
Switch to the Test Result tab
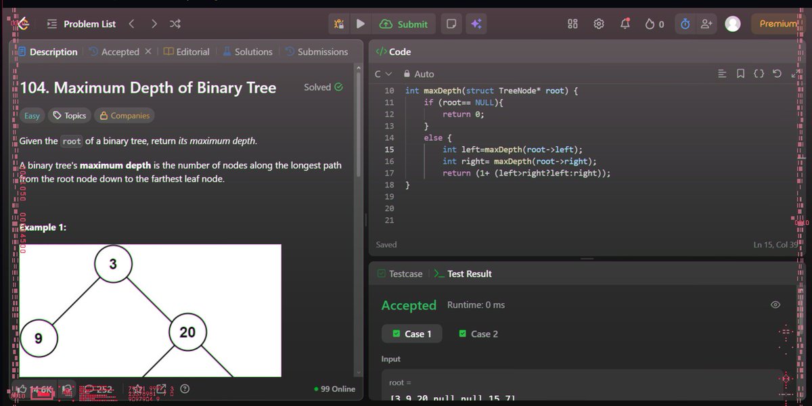[463, 274]
